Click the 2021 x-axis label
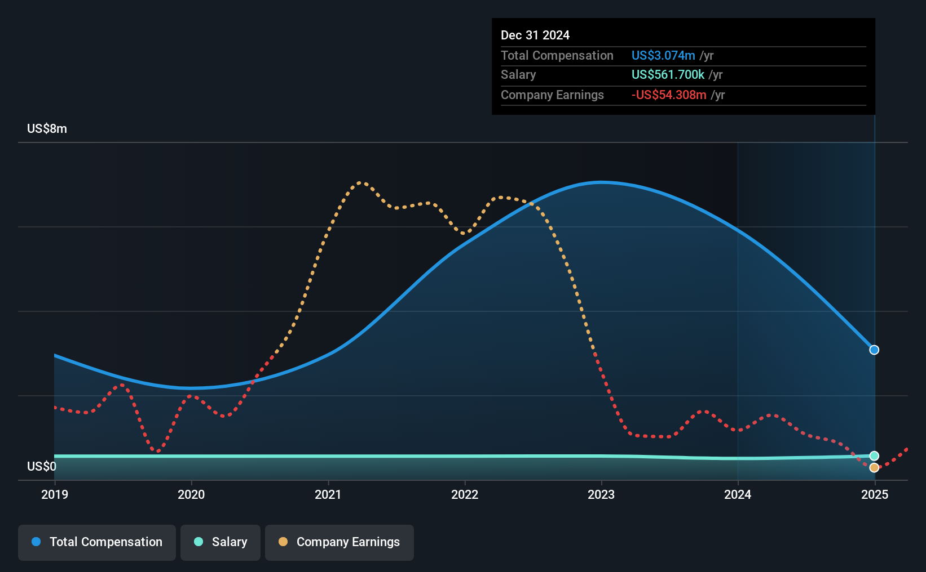 point(328,494)
